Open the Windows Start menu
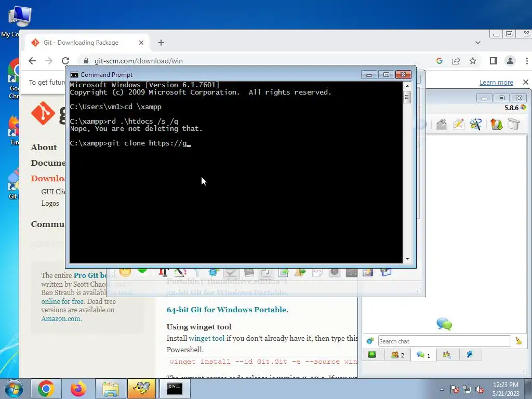Image resolution: width=532 pixels, height=399 pixels. coord(14,389)
